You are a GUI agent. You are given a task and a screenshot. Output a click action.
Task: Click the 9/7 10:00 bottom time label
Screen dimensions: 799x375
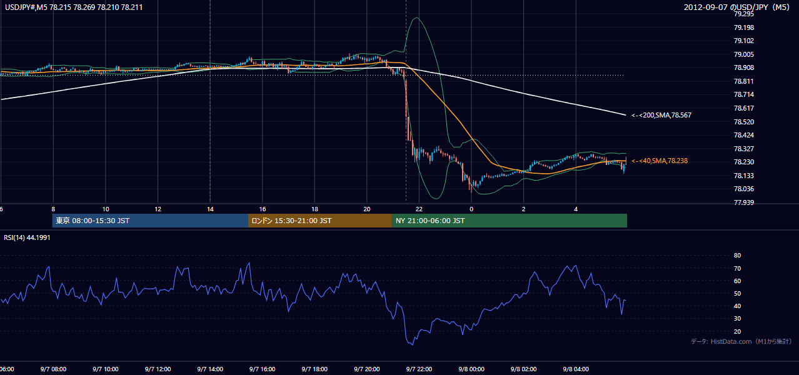coord(106,369)
